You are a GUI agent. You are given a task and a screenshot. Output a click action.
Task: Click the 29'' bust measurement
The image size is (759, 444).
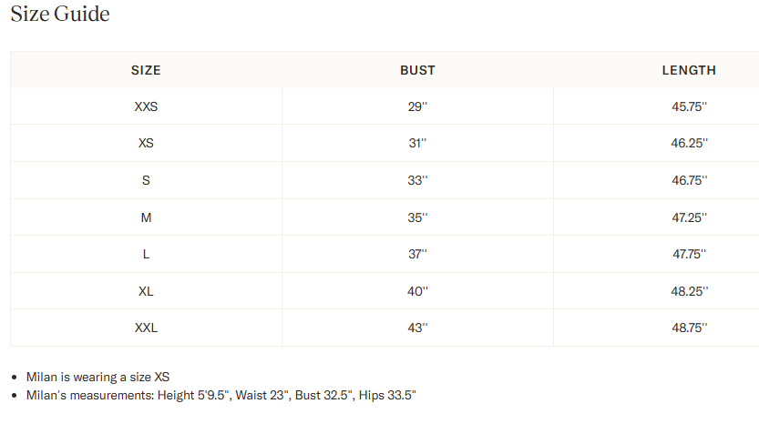[x=417, y=106]
